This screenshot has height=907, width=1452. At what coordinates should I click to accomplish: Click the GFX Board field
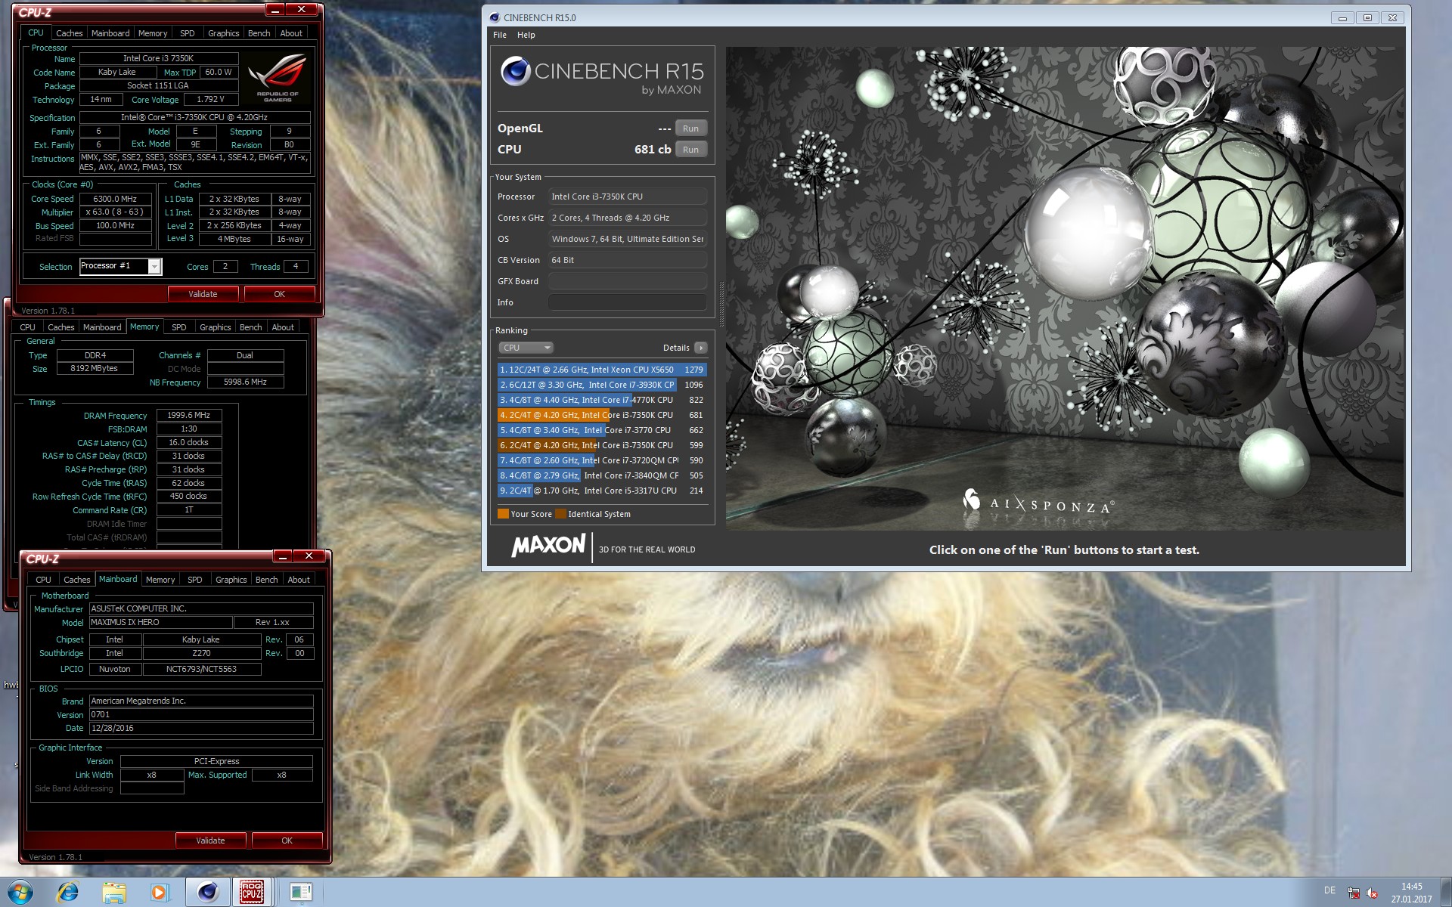click(x=627, y=281)
